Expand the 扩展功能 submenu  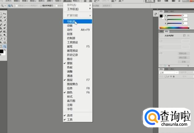point(78,15)
